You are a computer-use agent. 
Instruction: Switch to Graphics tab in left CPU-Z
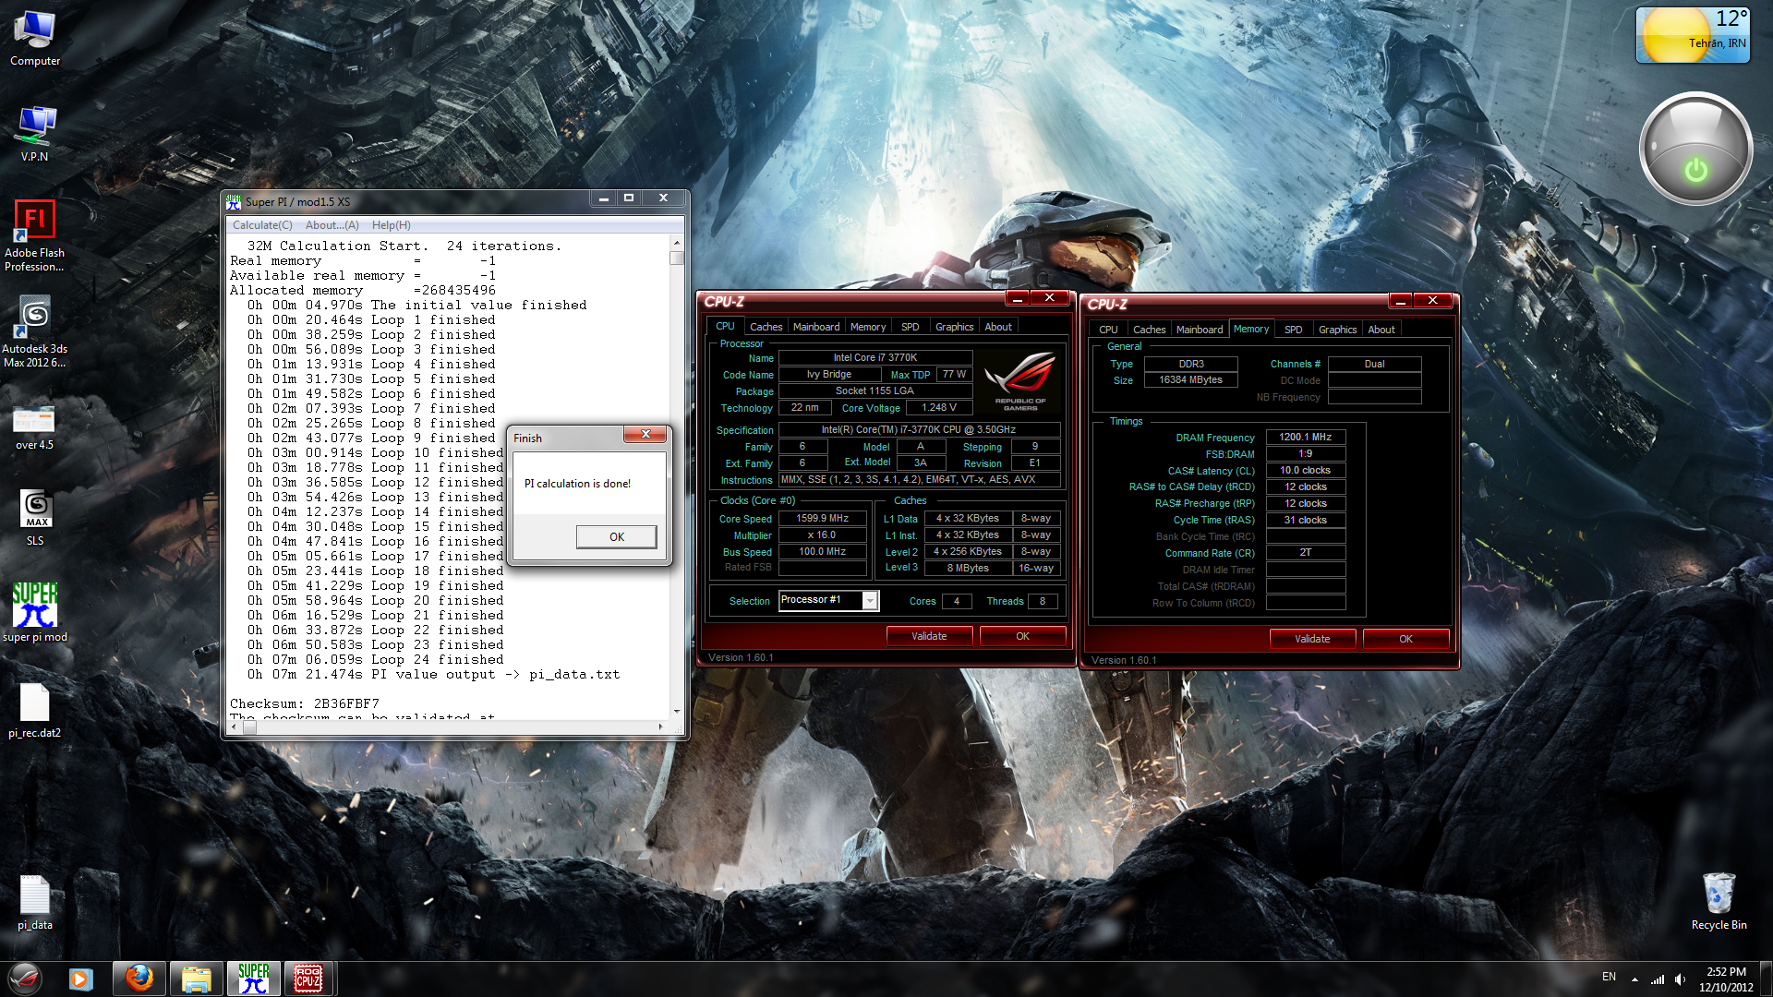pos(954,327)
